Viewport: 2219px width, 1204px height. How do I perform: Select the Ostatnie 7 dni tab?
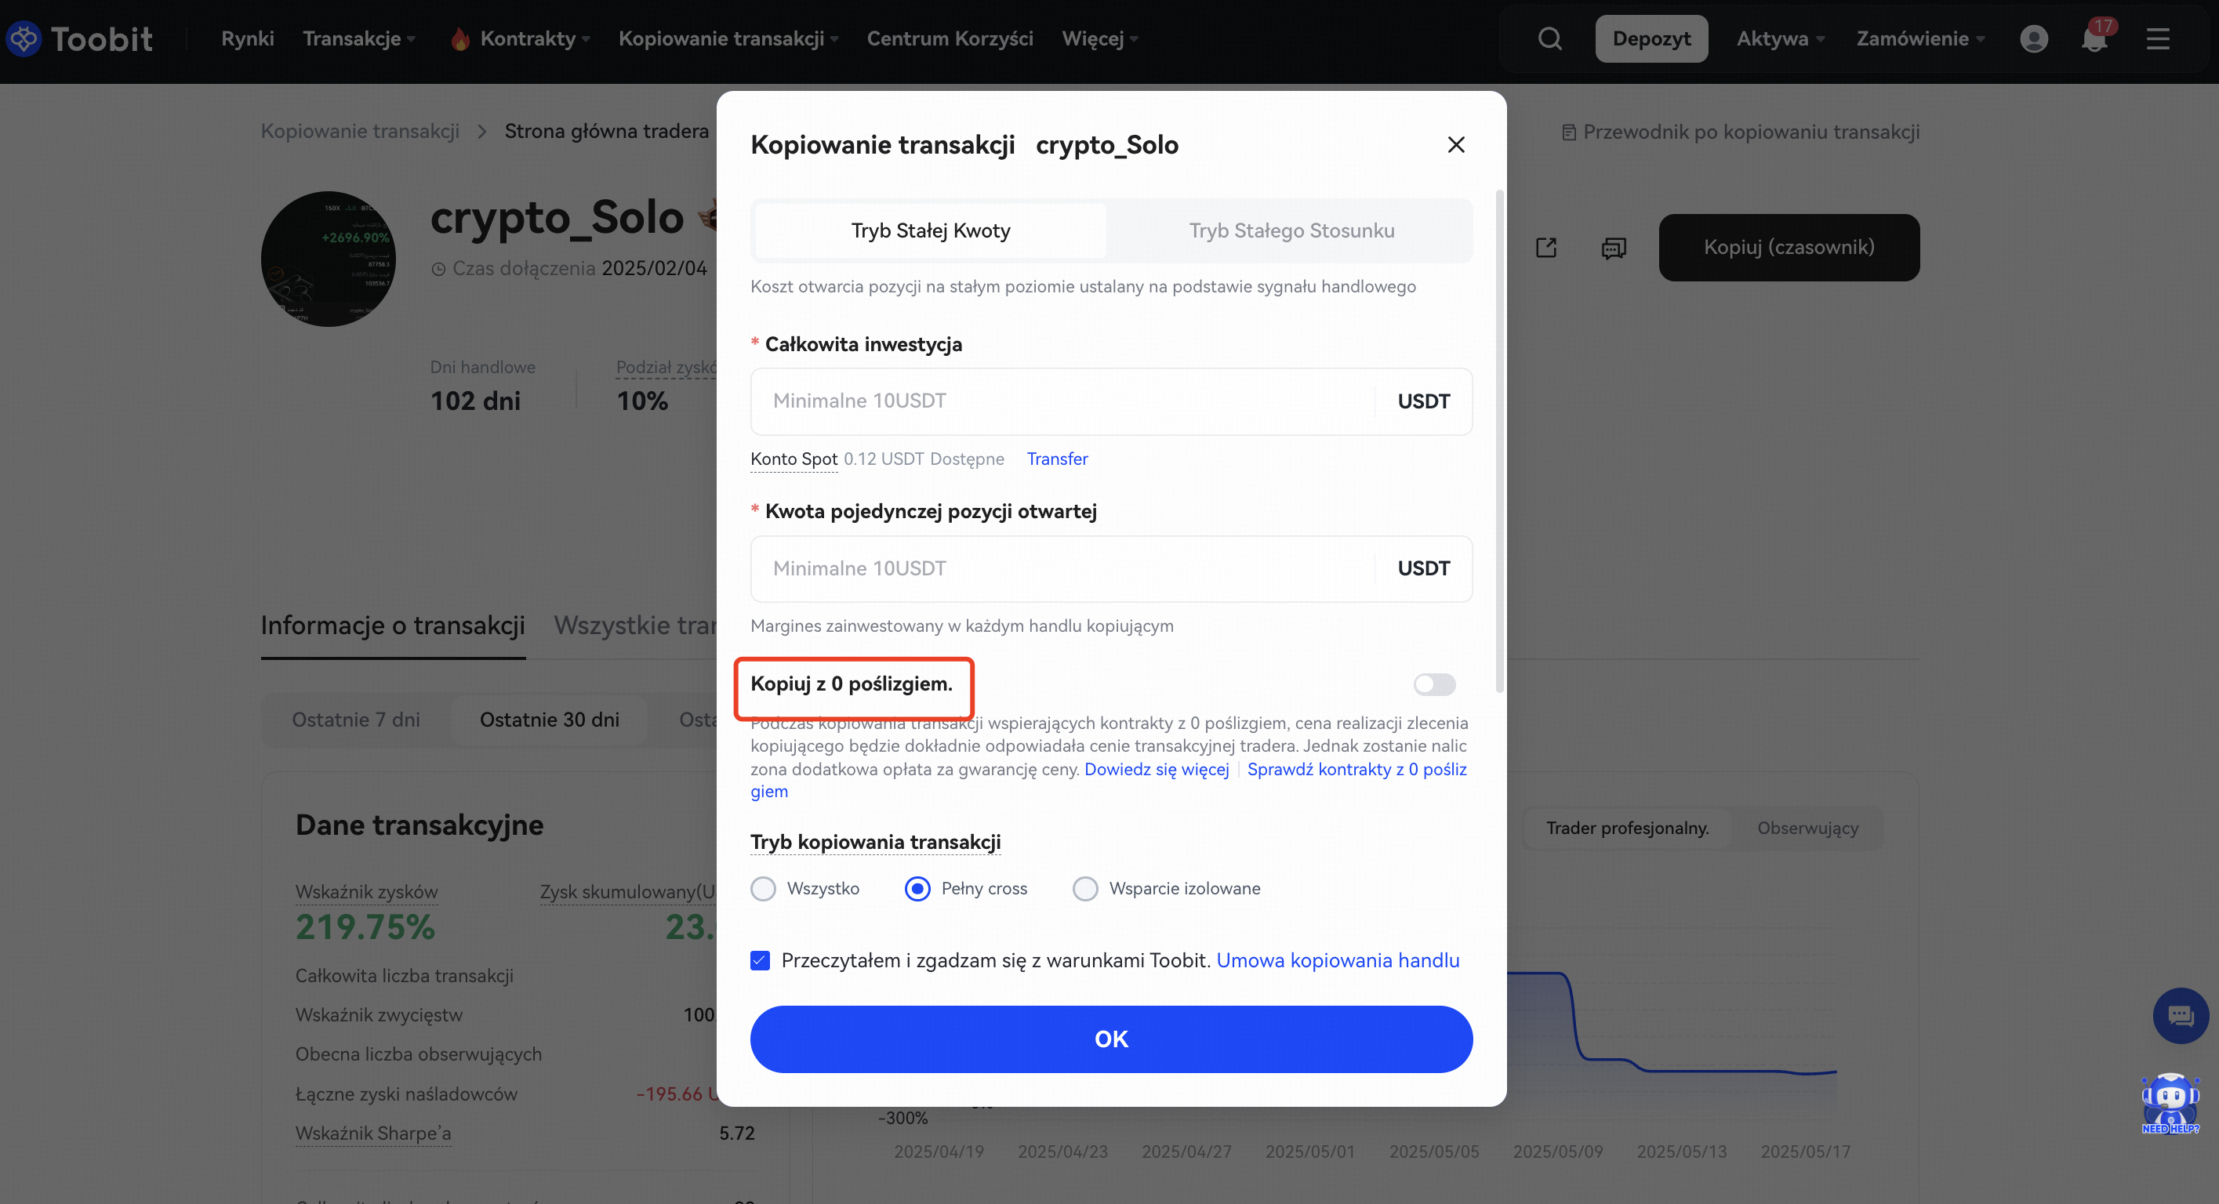(x=356, y=720)
